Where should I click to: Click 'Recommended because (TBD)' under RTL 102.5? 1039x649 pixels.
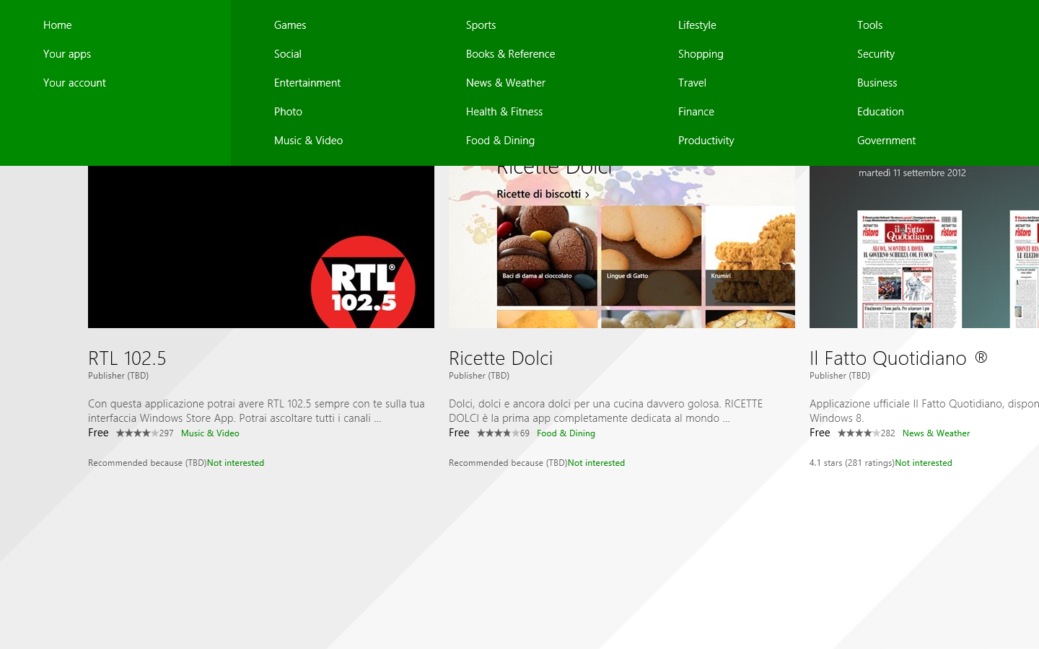(147, 463)
